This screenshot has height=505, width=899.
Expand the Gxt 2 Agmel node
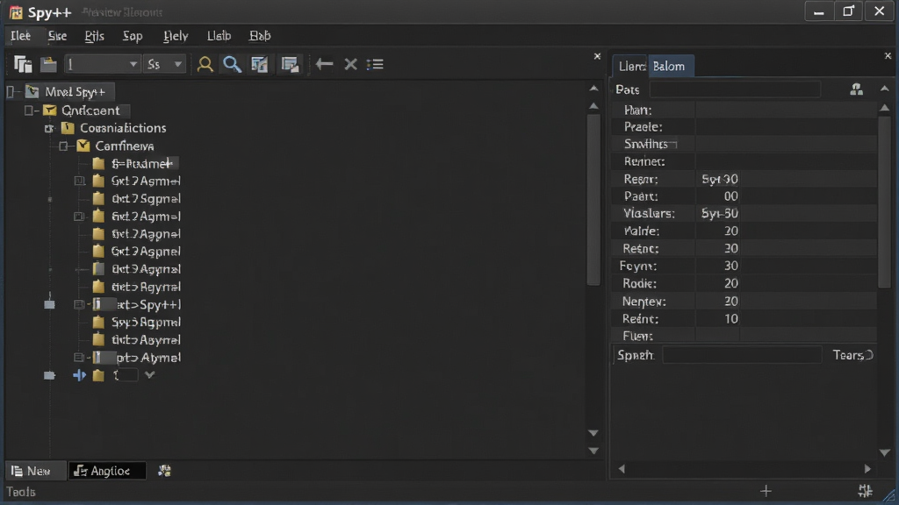(79, 181)
